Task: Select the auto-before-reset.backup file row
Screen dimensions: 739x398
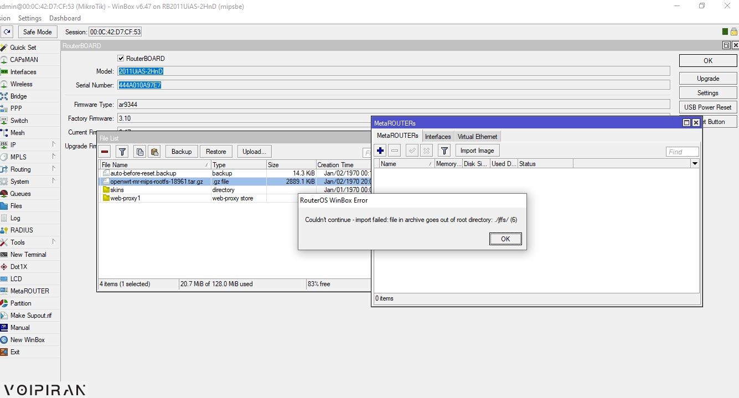Action: coord(235,173)
